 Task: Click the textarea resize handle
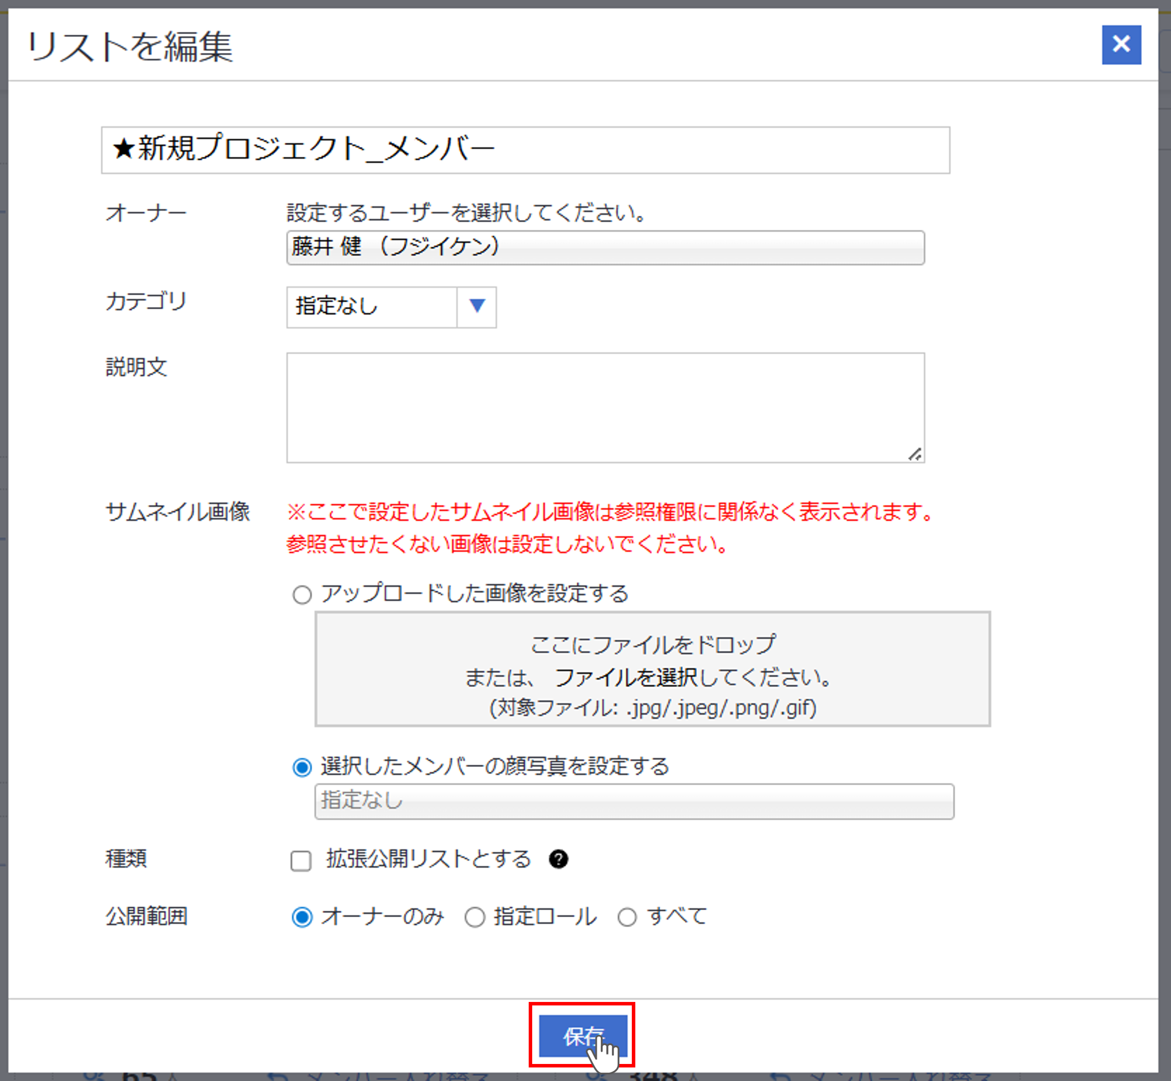click(915, 454)
